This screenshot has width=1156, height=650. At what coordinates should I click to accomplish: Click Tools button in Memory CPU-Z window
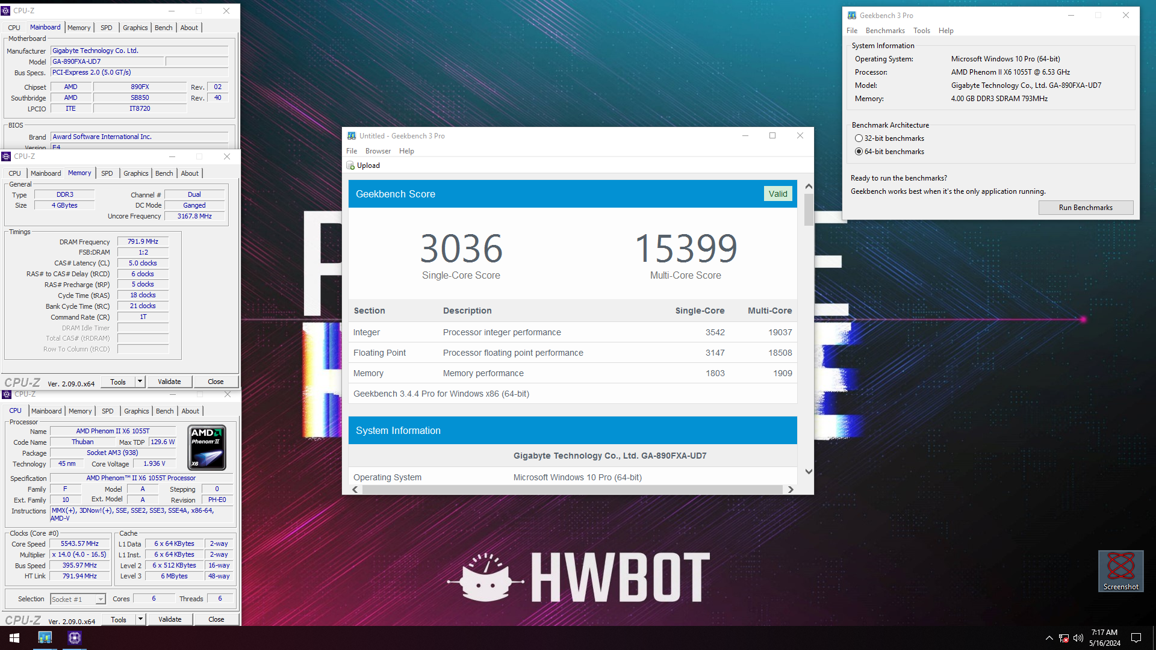coord(118,382)
